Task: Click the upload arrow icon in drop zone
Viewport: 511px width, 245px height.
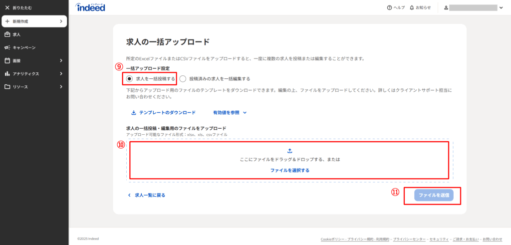Action: click(x=290, y=151)
